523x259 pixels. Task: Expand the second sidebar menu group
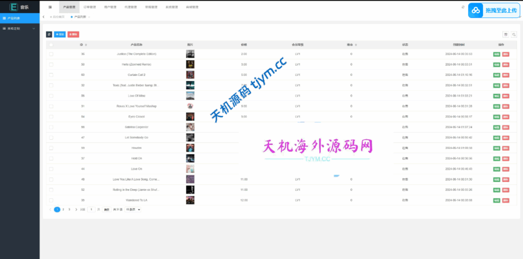tap(19, 29)
